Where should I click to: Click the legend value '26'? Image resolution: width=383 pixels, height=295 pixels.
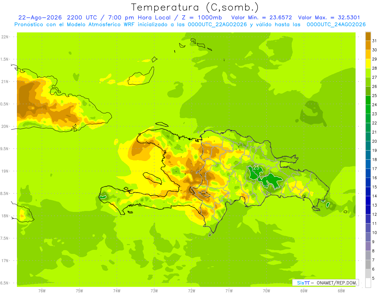(x=375, y=86)
